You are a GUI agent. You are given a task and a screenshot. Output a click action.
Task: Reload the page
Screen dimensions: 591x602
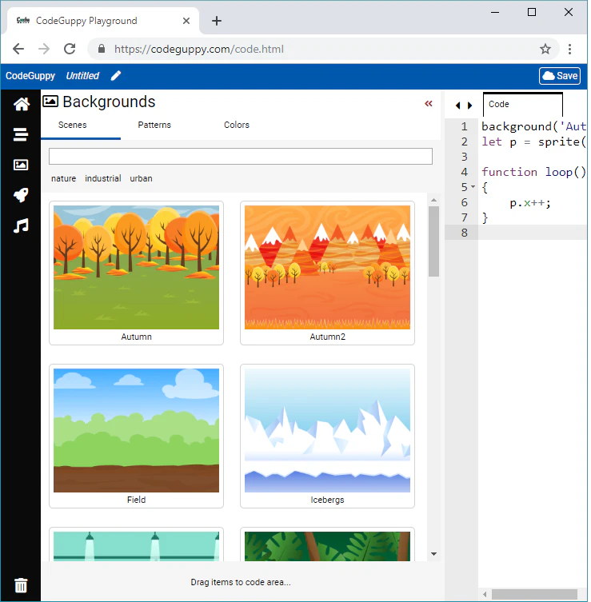click(70, 49)
